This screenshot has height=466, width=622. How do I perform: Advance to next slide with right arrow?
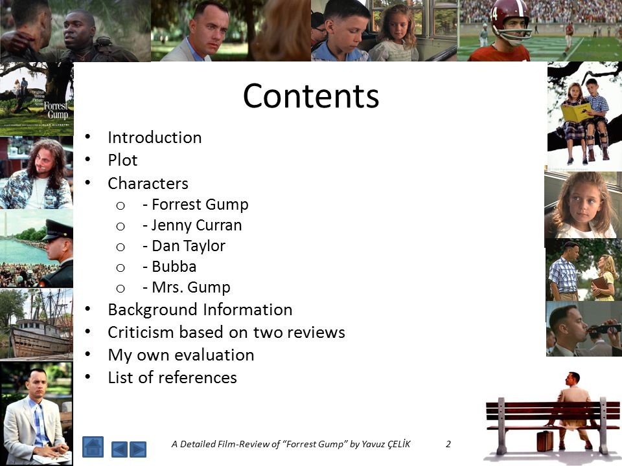click(x=138, y=449)
